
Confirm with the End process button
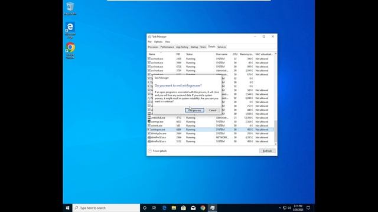pyautogui.click(x=194, y=110)
